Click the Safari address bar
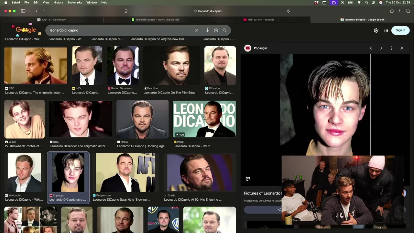 [207, 11]
